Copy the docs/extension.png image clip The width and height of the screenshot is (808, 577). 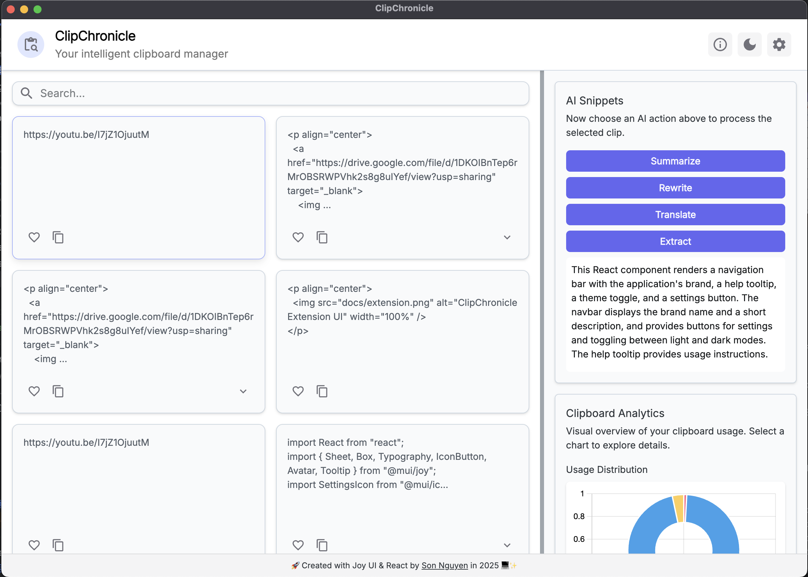tap(322, 391)
